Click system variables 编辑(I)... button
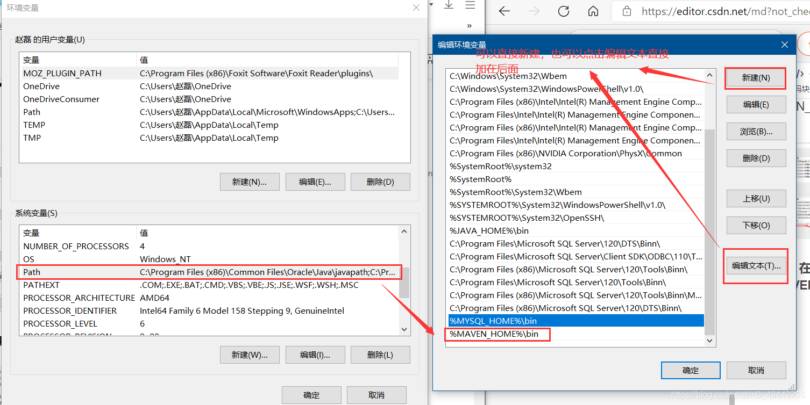Image resolution: width=810 pixels, height=405 pixels. [x=315, y=355]
